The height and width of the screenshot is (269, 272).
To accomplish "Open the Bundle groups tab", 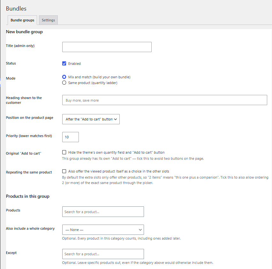I will tap(22, 20).
